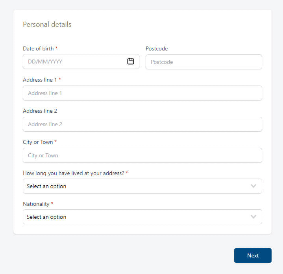
Task: Select the Address line 2 input box
Action: tap(142, 124)
